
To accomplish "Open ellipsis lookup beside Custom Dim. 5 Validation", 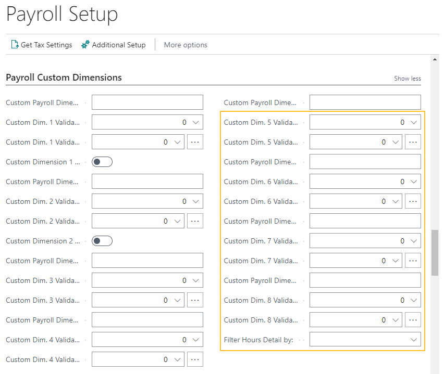I will point(413,142).
